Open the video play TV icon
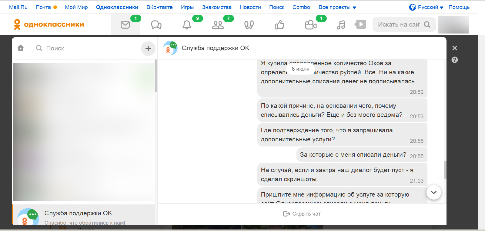Viewport: 485px width, 231px height. [x=360, y=24]
